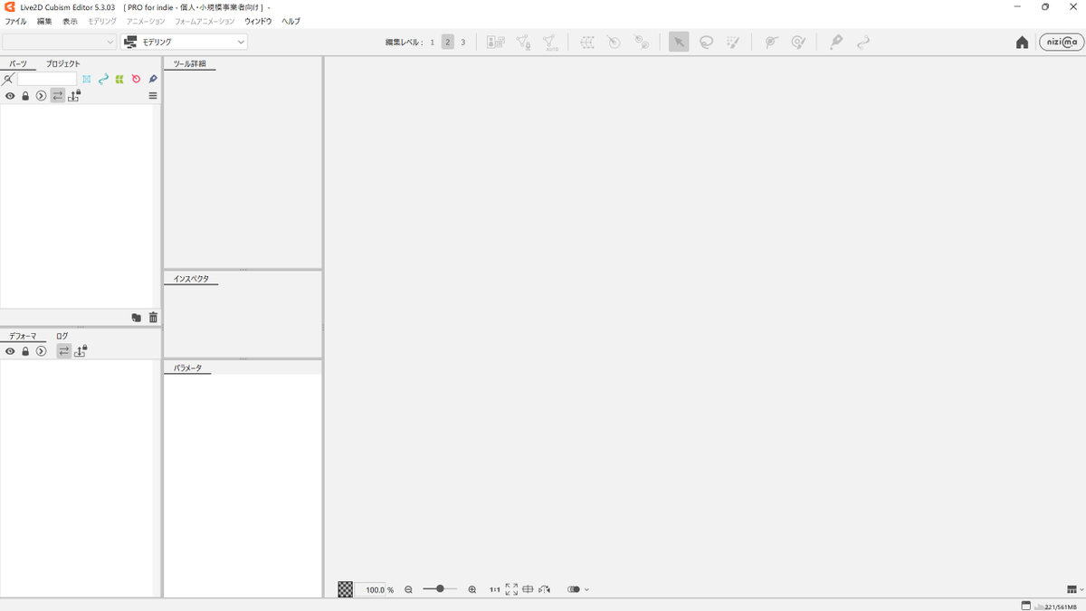Image resolution: width=1086 pixels, height=611 pixels.
Task: Open the ファイル menu
Action: coord(15,21)
